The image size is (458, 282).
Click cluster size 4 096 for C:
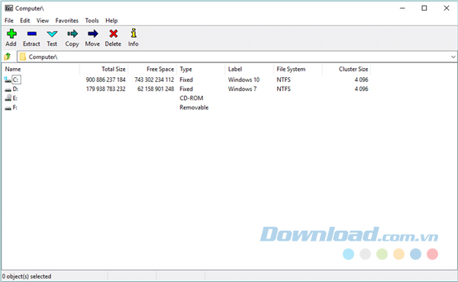click(361, 79)
